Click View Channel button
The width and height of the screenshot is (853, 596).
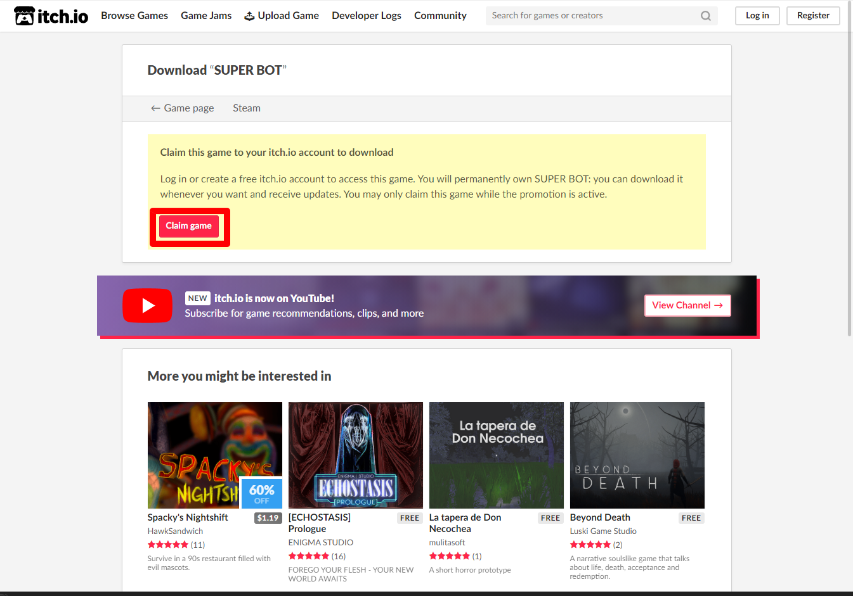click(687, 305)
